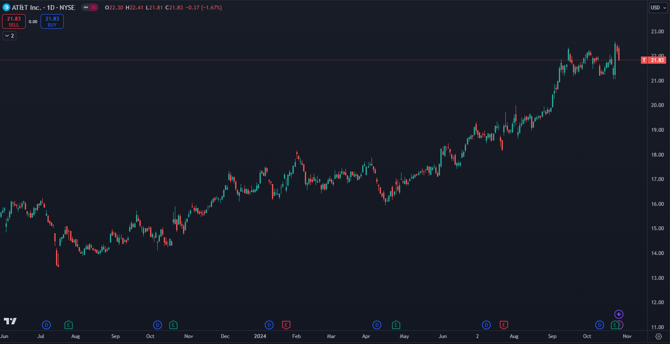Click the AT&T logo icon beside the symbol name

point(6,7)
